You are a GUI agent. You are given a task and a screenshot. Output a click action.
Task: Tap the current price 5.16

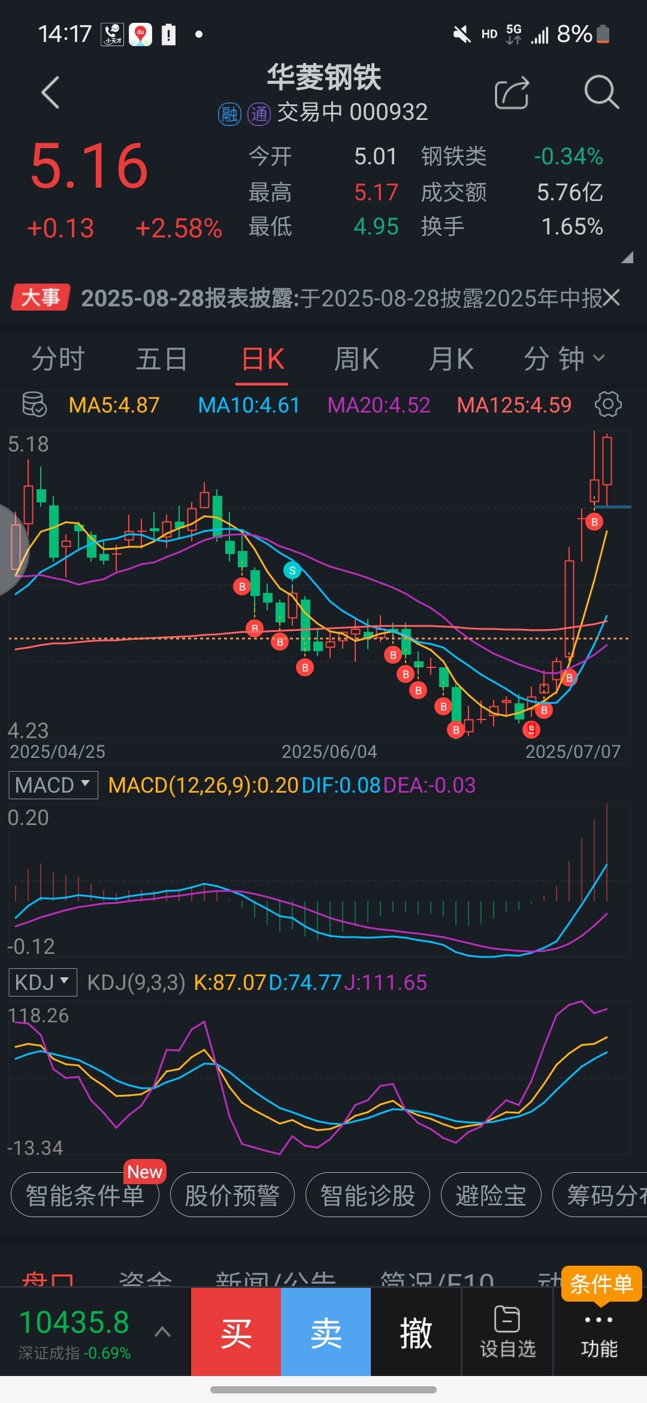click(89, 166)
